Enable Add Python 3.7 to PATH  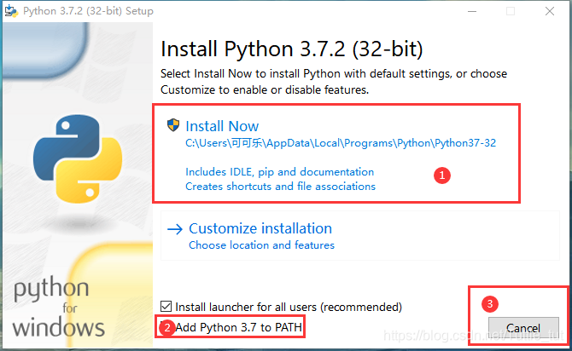pos(231,327)
